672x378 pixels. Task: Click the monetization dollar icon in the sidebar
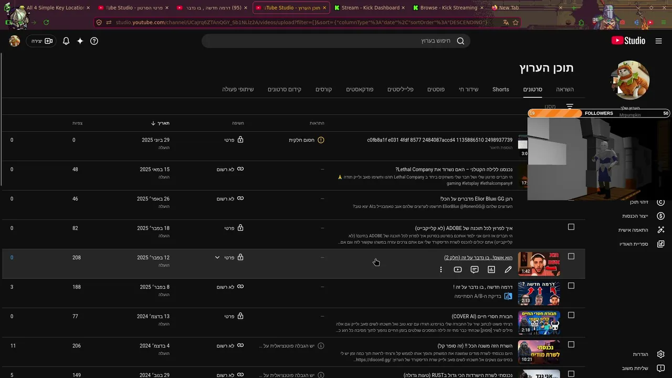tap(661, 216)
